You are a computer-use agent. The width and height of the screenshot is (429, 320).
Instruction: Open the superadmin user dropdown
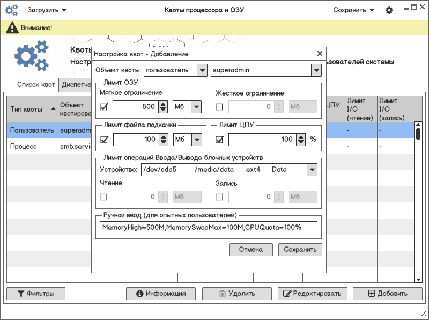pos(315,70)
